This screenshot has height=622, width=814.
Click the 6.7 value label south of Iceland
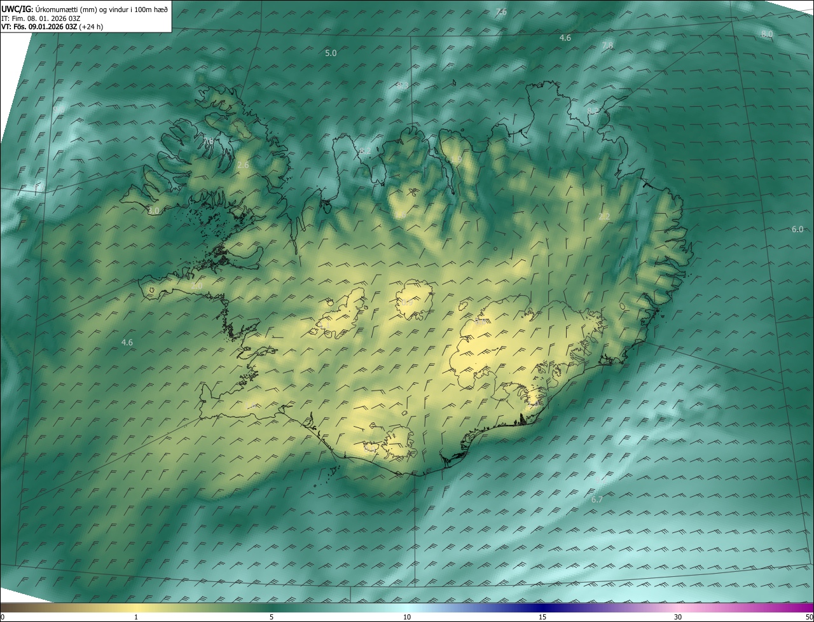pos(597,499)
